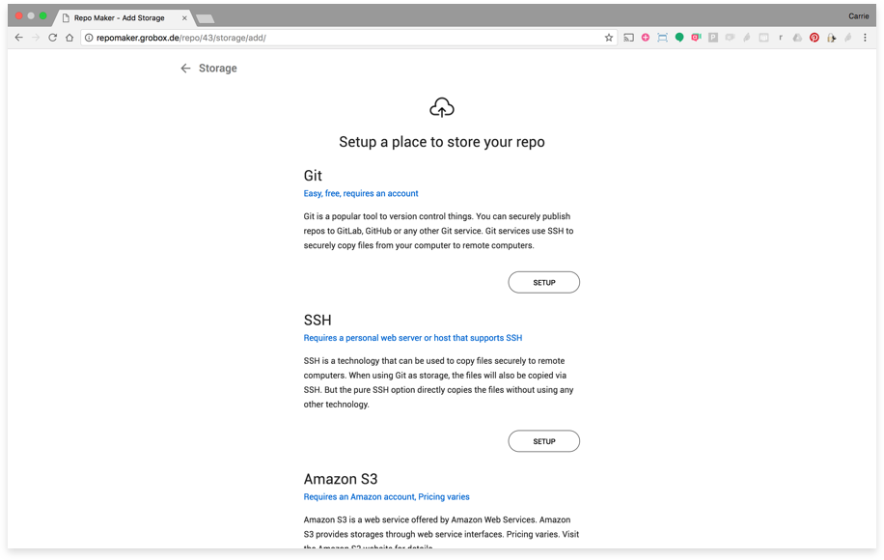Image resolution: width=884 pixels, height=560 pixels.
Task: Reload the page
Action: pyautogui.click(x=52, y=38)
